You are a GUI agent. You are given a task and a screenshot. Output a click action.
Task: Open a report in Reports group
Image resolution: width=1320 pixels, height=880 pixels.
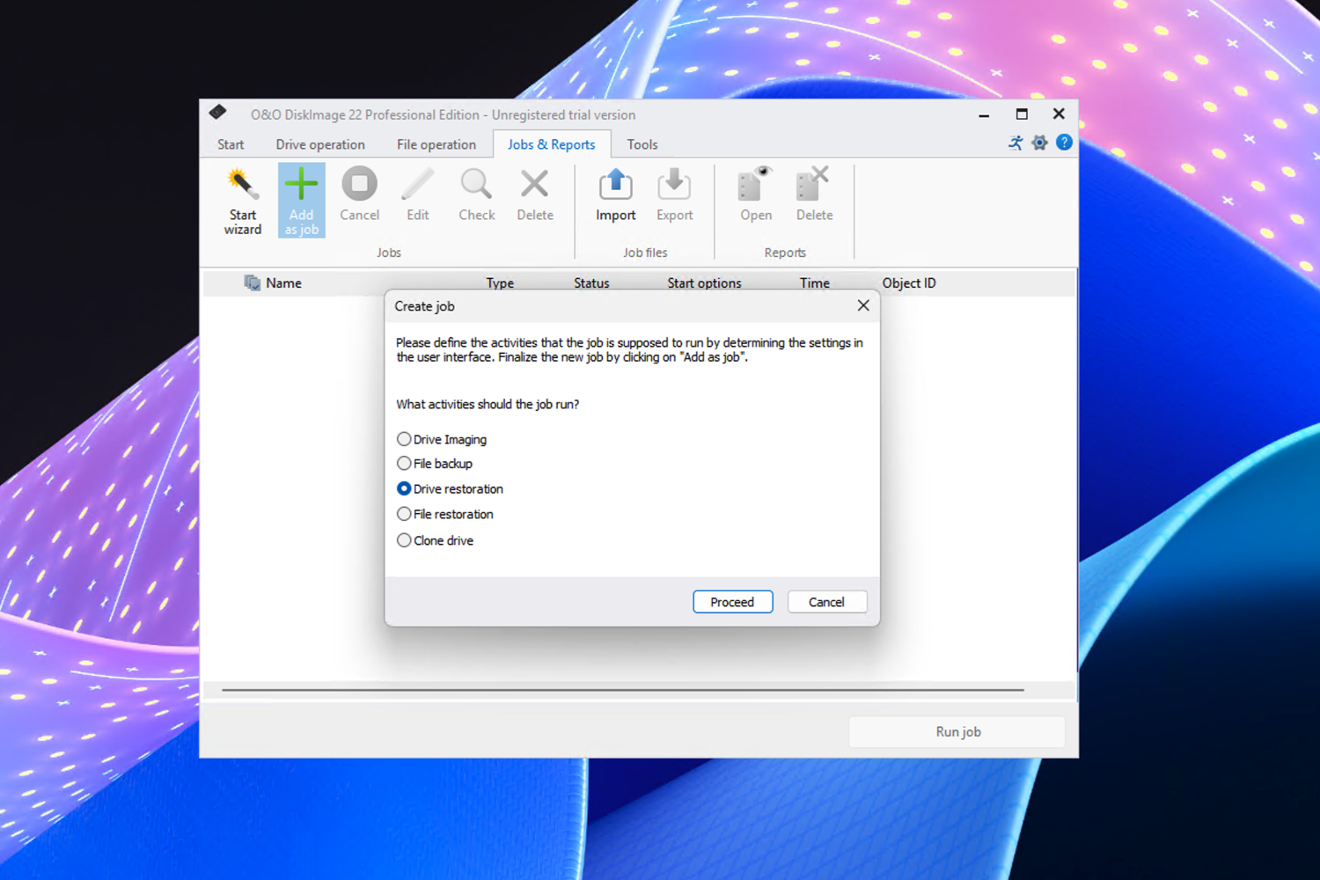point(756,194)
